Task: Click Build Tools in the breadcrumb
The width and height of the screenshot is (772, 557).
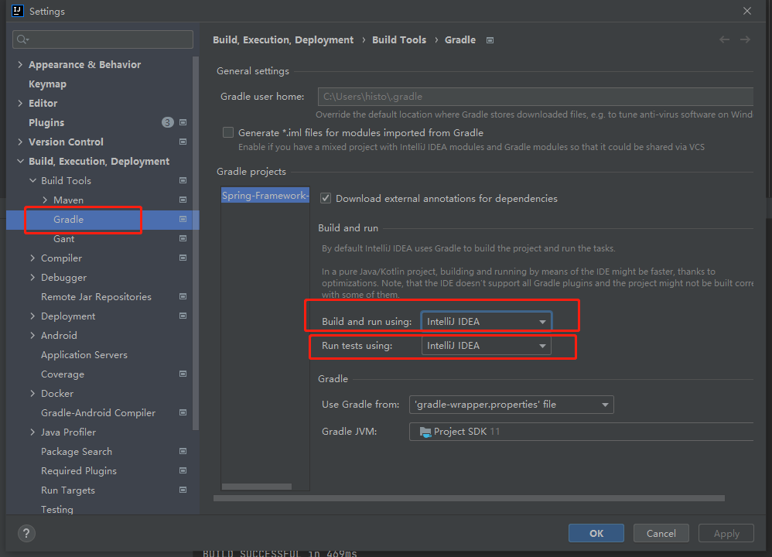Action: coord(399,40)
